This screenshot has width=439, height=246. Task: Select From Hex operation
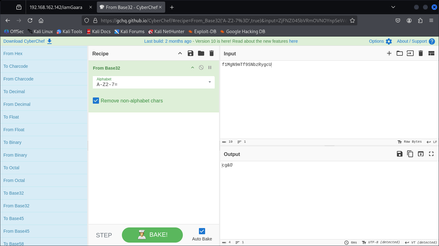pyautogui.click(x=44, y=54)
